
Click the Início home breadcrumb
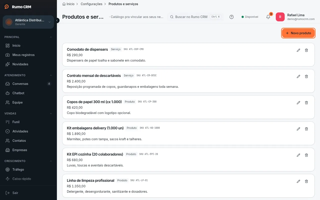pyautogui.click(x=68, y=4)
